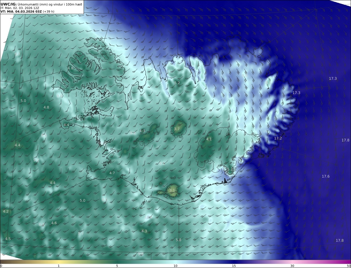
Task: Click the title 'UWC/IG: Úrkomumætti (mm) og vindur'
Action: click(x=41, y=4)
